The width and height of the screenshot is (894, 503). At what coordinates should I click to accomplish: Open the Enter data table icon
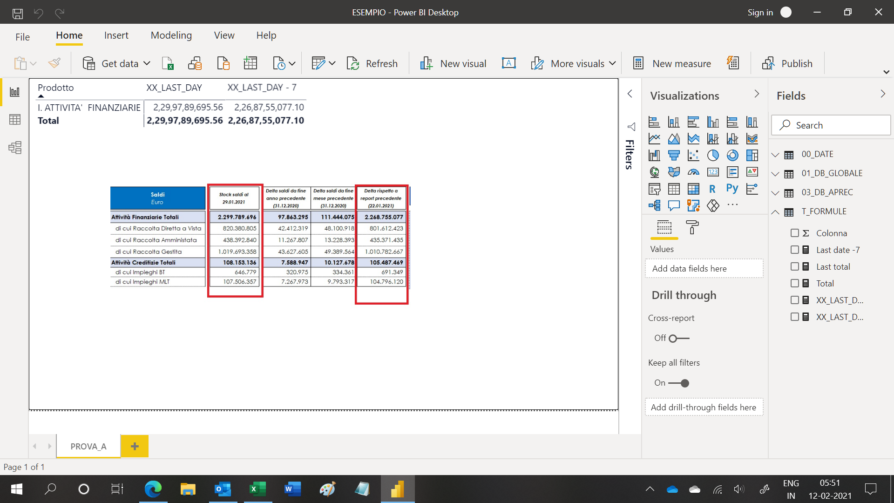coord(251,63)
